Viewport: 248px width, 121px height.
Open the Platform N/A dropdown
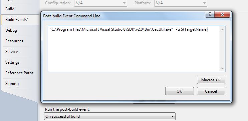[181, 3]
